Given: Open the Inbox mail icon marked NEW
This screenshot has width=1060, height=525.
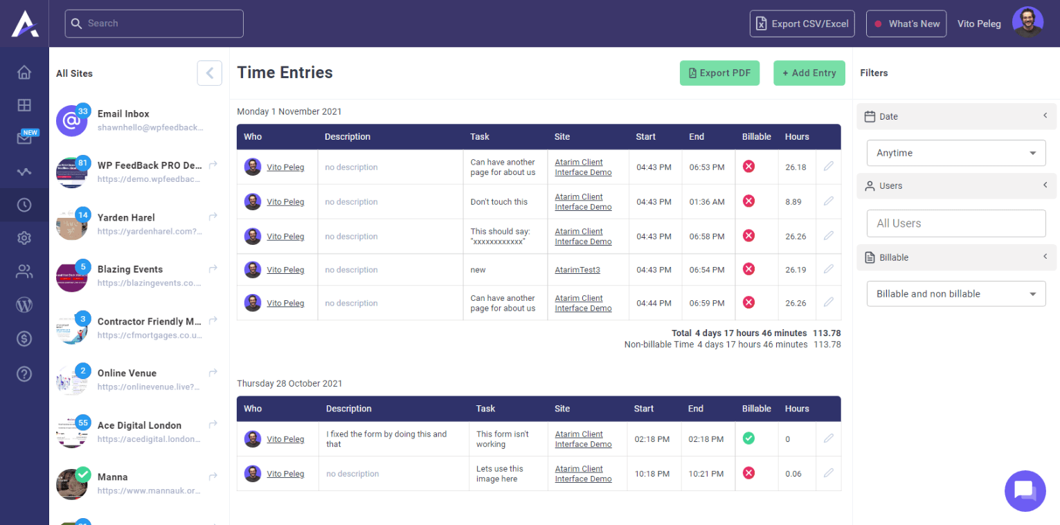Looking at the screenshot, I should pos(24,138).
